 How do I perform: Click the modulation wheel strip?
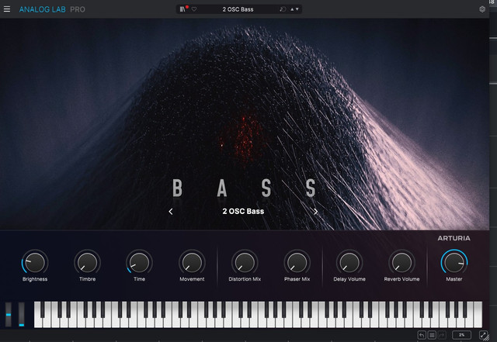click(x=21, y=314)
